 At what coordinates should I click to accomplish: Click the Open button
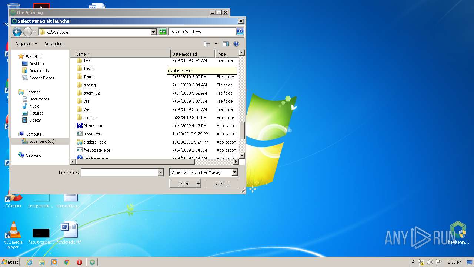pos(183,184)
